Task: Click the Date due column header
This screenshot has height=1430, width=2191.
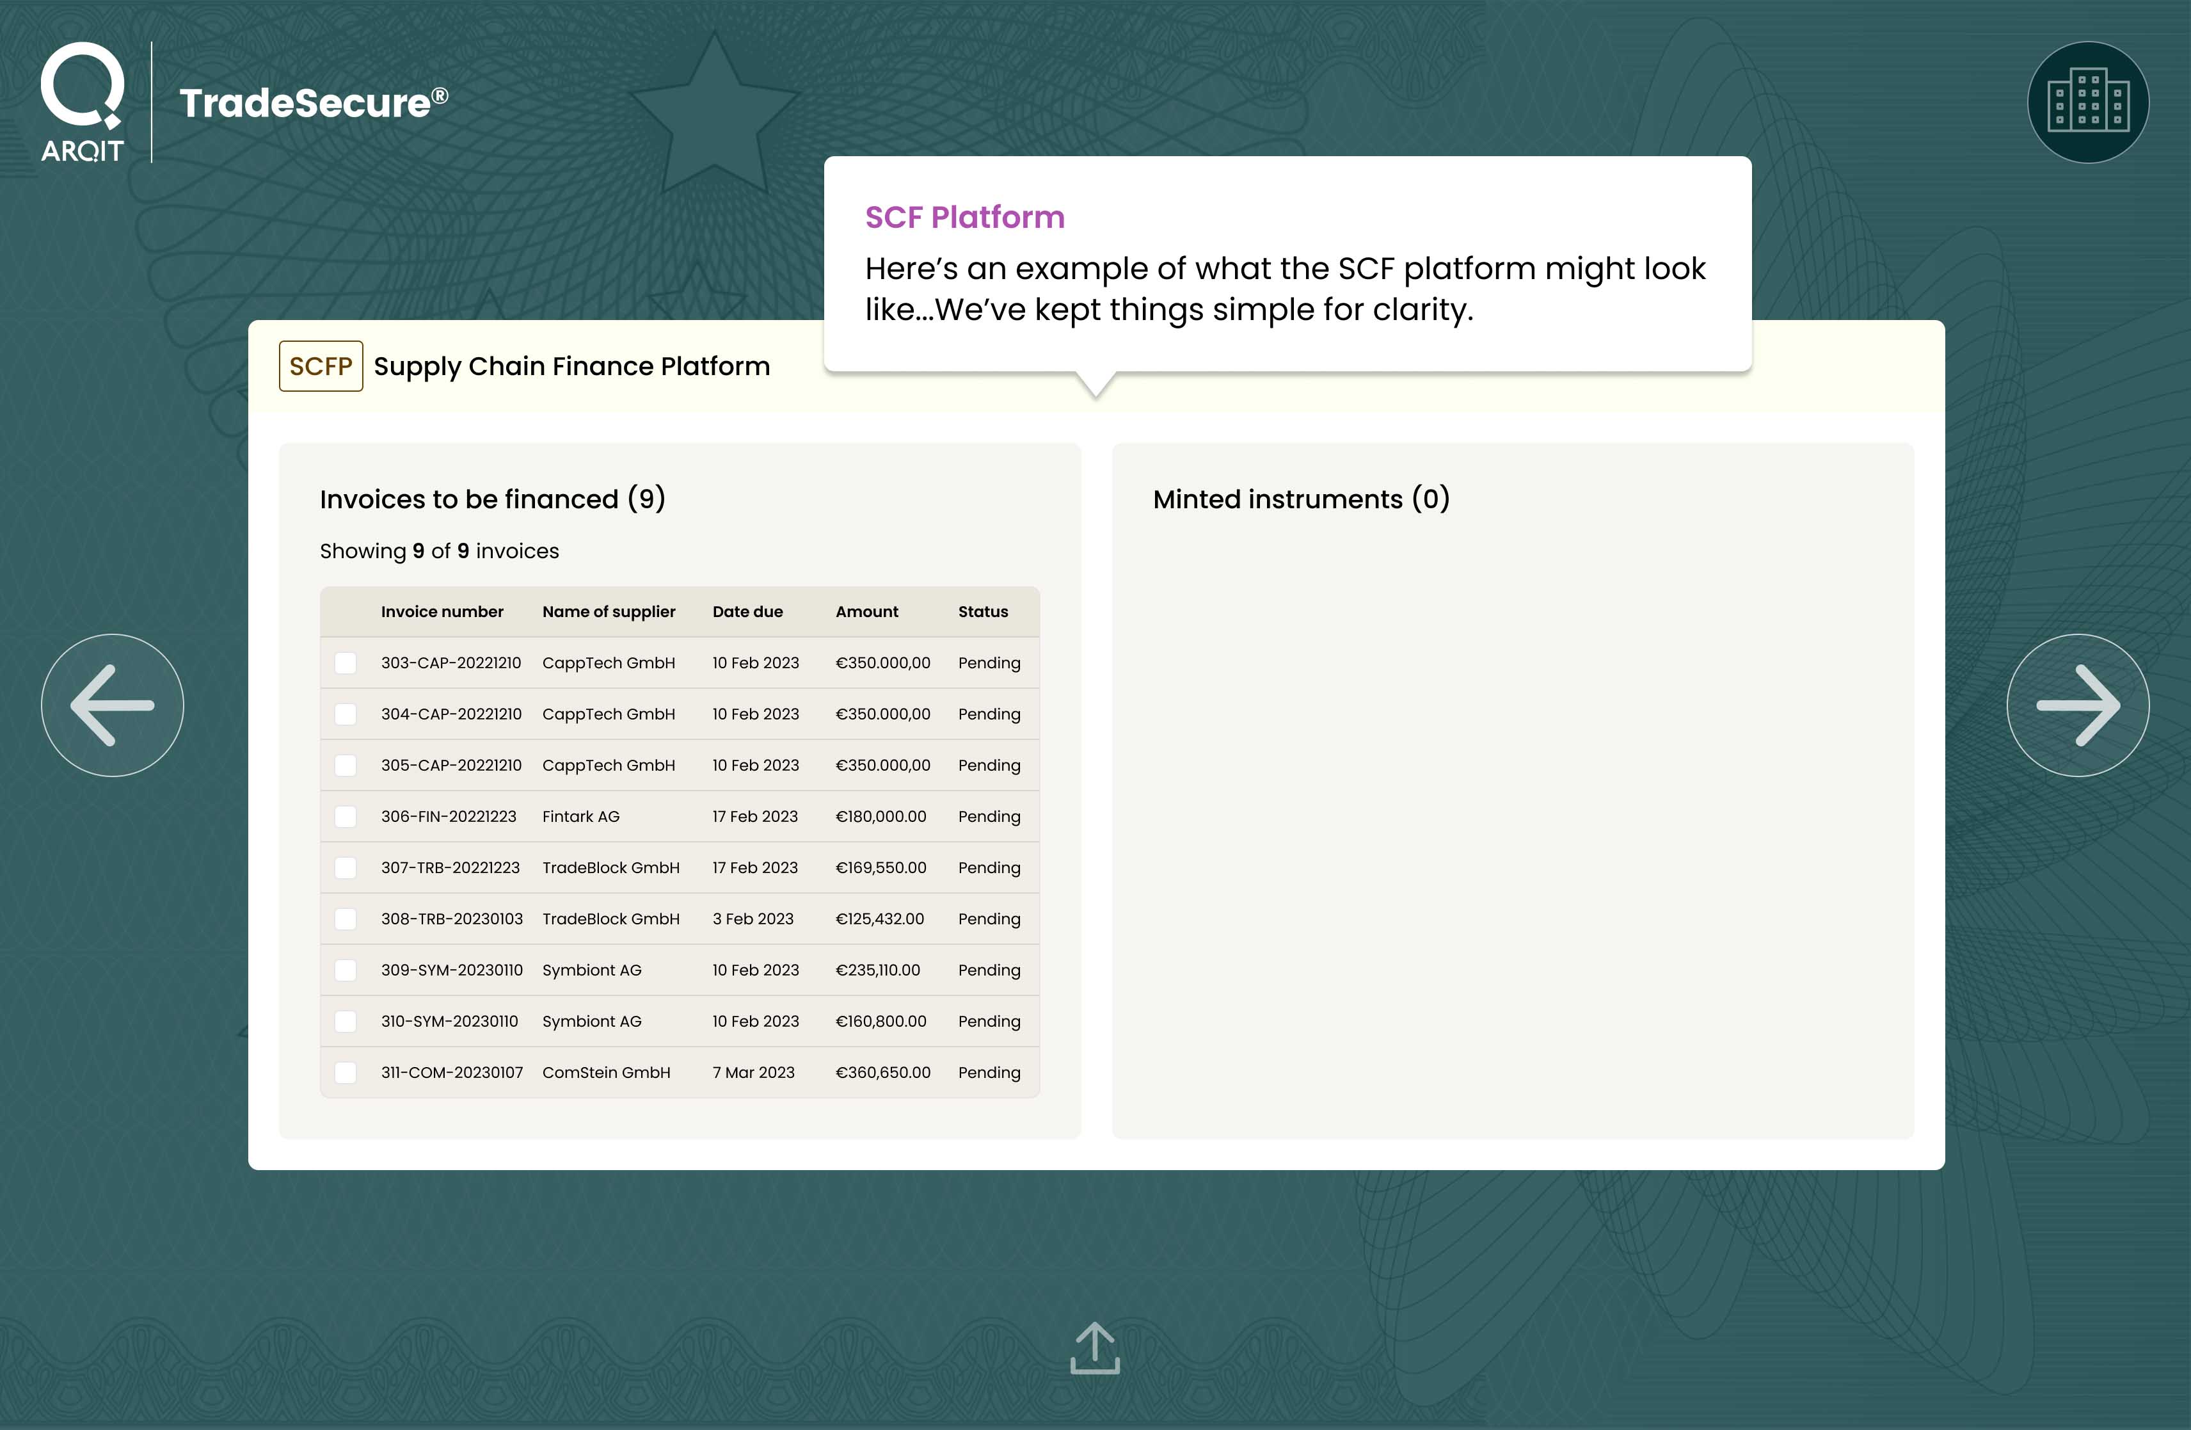Action: tap(747, 611)
